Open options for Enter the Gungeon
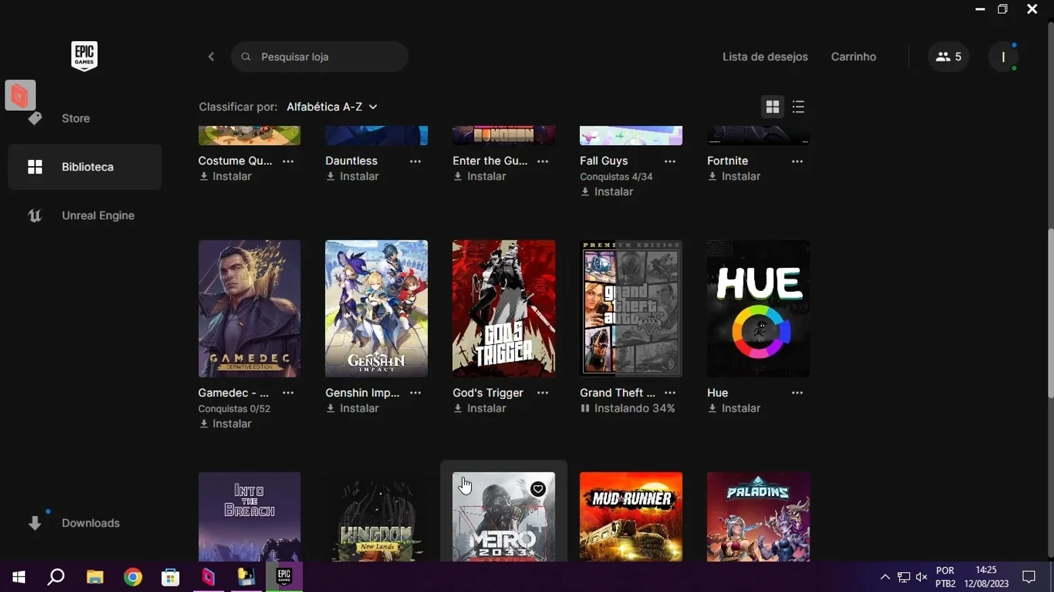Image resolution: width=1054 pixels, height=592 pixels. tap(543, 161)
